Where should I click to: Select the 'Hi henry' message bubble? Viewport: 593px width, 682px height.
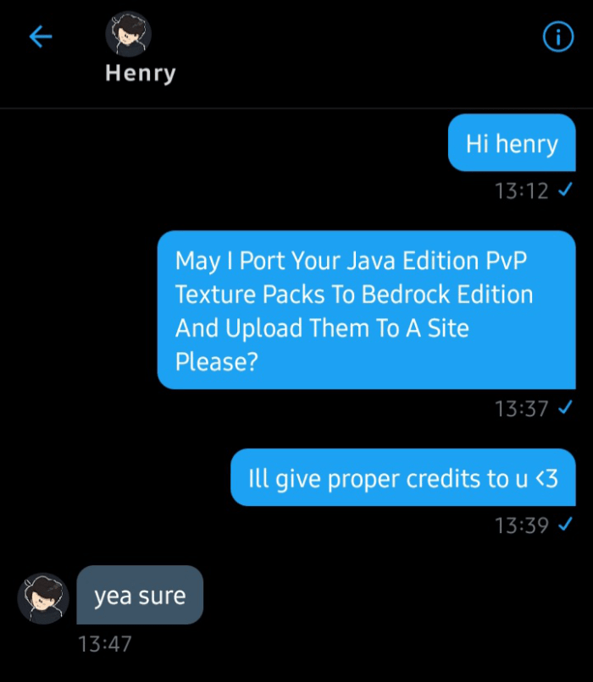pos(512,143)
